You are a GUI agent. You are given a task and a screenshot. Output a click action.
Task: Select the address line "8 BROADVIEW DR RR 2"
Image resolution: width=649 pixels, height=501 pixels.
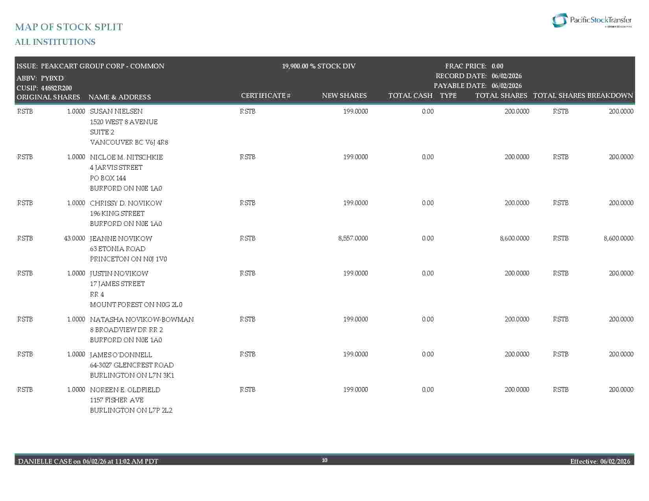(127, 330)
